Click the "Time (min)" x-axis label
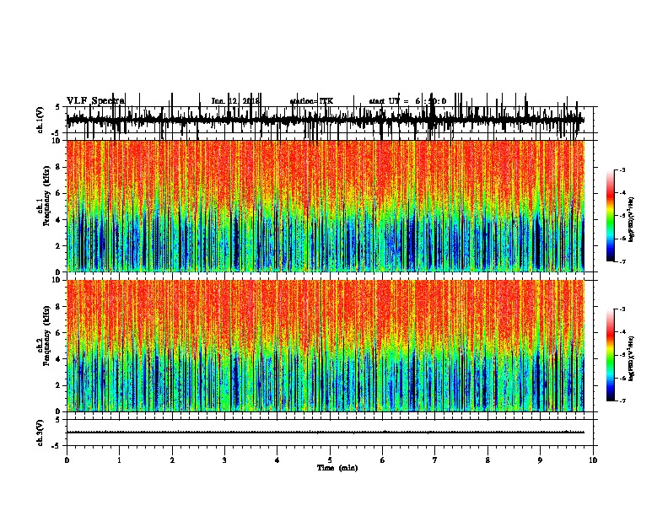The height and width of the screenshot is (516, 668). [x=337, y=468]
